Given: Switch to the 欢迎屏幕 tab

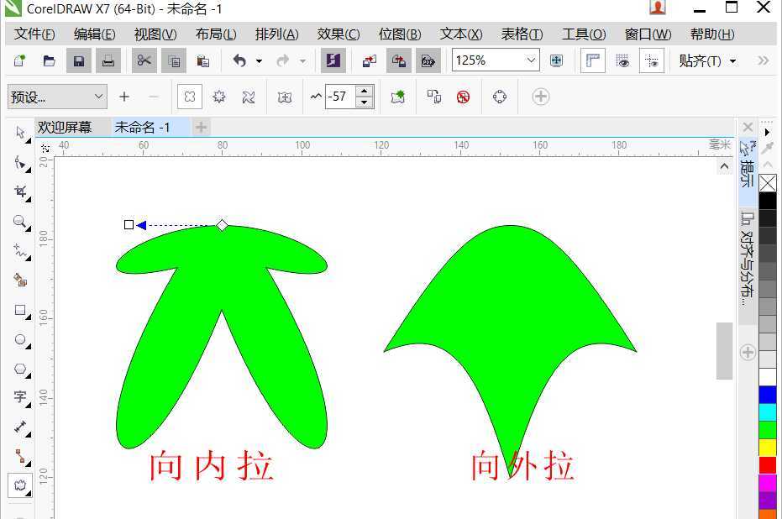Looking at the screenshot, I should [67, 127].
